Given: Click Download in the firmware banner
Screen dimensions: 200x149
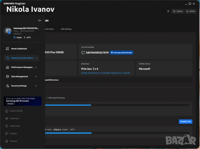Looking at the screenshot, I should tap(10, 104).
